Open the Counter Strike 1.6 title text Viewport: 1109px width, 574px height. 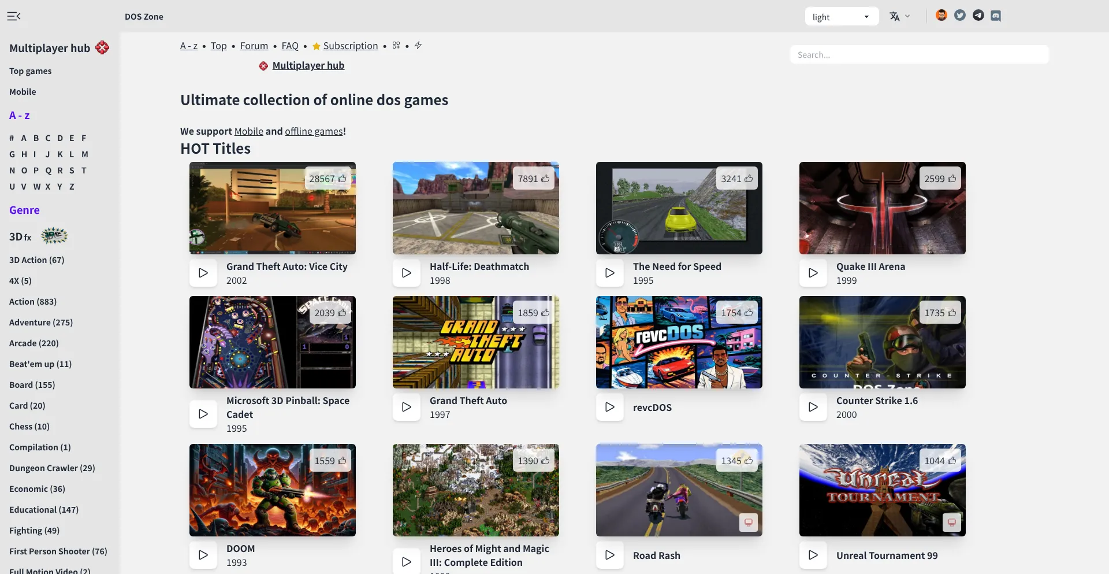[x=877, y=401]
